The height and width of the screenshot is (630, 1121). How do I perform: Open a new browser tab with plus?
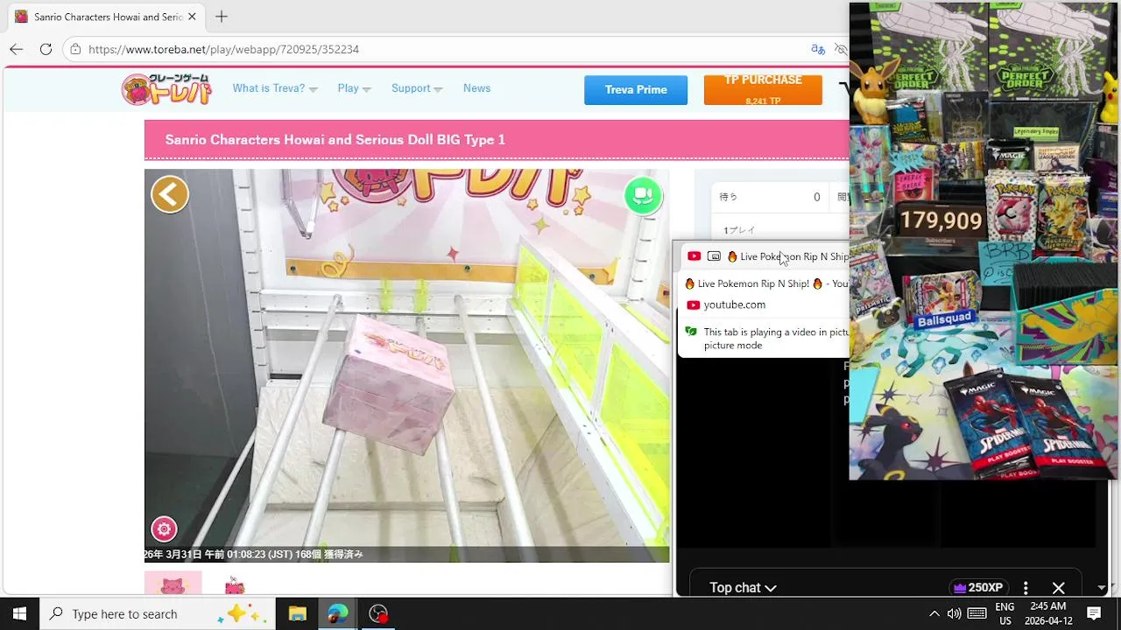(x=222, y=17)
